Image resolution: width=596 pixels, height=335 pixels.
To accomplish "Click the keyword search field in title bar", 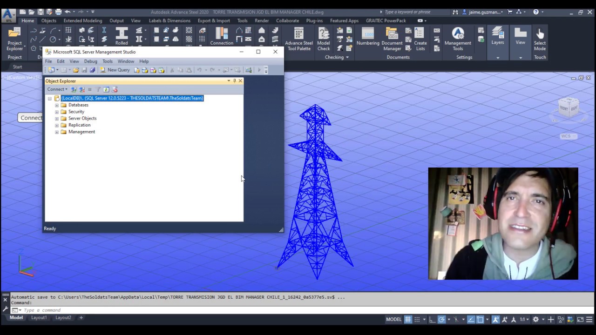I will 417,12.
